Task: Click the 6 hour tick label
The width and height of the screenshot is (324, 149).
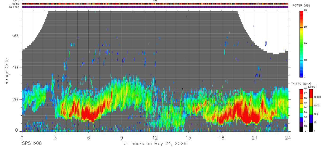Action: 89,137
